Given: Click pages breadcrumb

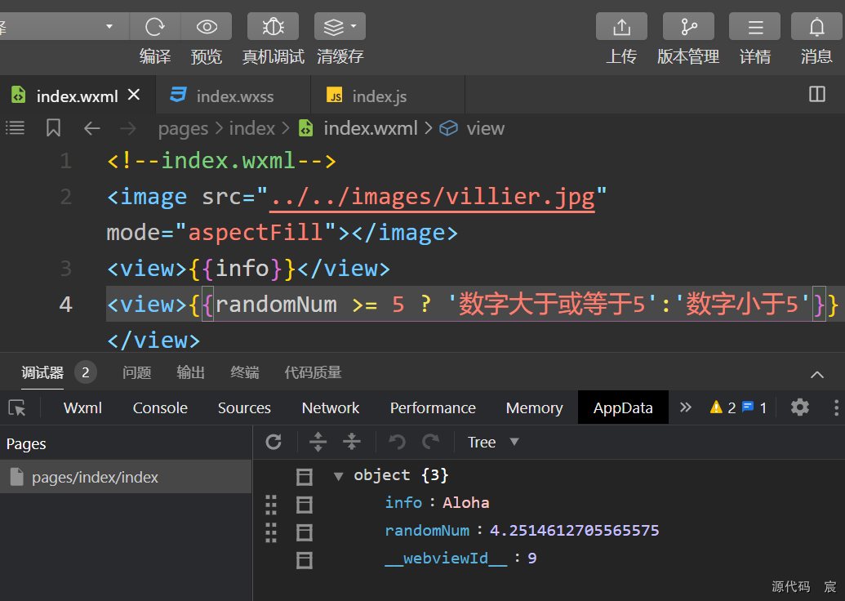Looking at the screenshot, I should click(183, 128).
